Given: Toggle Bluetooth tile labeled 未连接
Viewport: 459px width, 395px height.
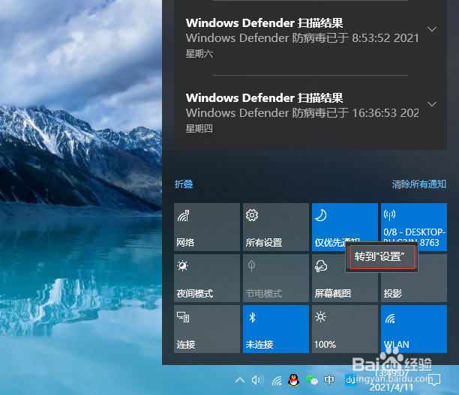Looking at the screenshot, I should (x=276, y=329).
